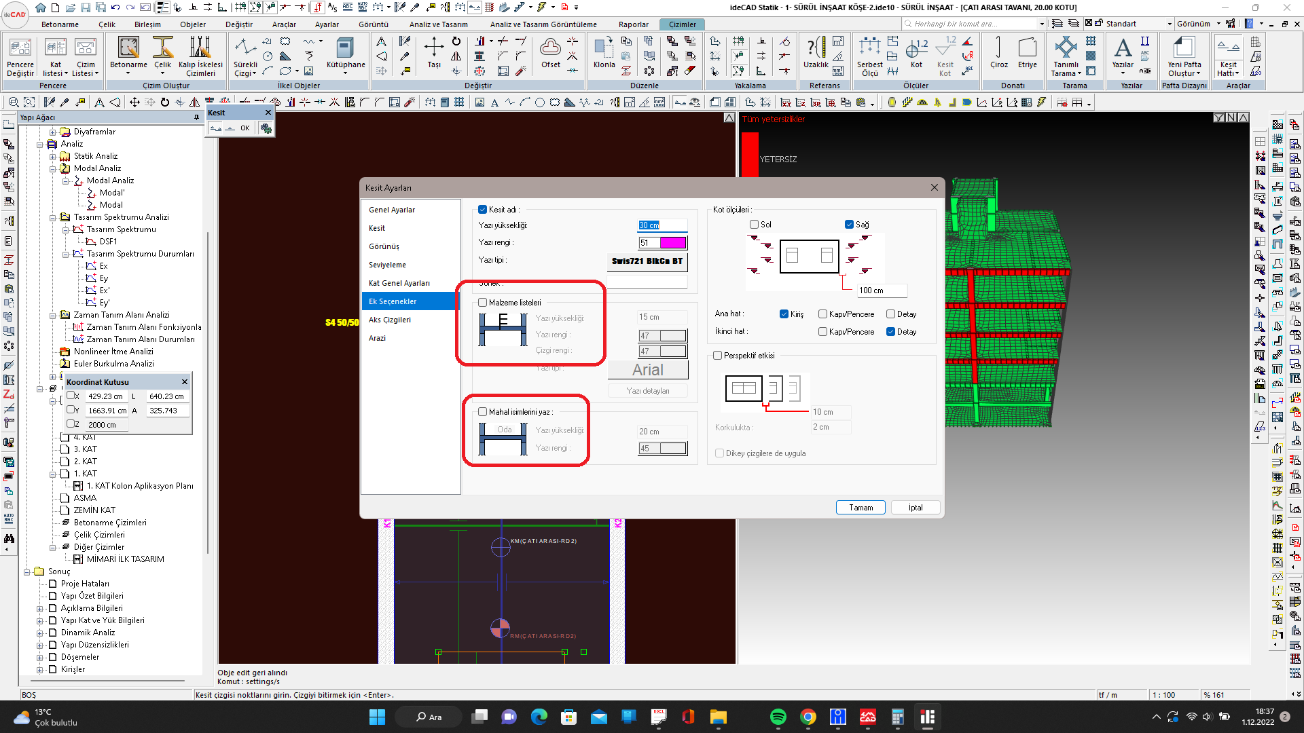The width and height of the screenshot is (1304, 733).
Task: Select the Taşı move tool
Action: point(434,53)
